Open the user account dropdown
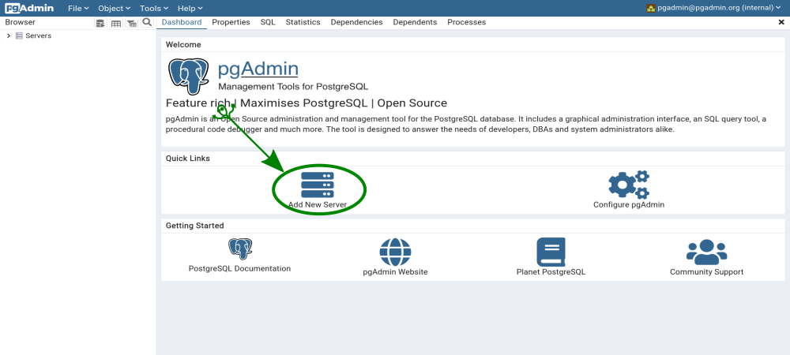 pyautogui.click(x=713, y=8)
